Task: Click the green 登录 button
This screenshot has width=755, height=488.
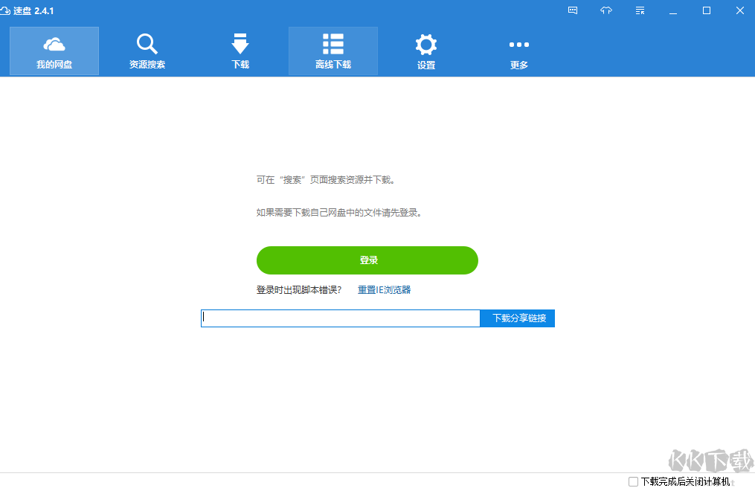Action: [x=367, y=260]
